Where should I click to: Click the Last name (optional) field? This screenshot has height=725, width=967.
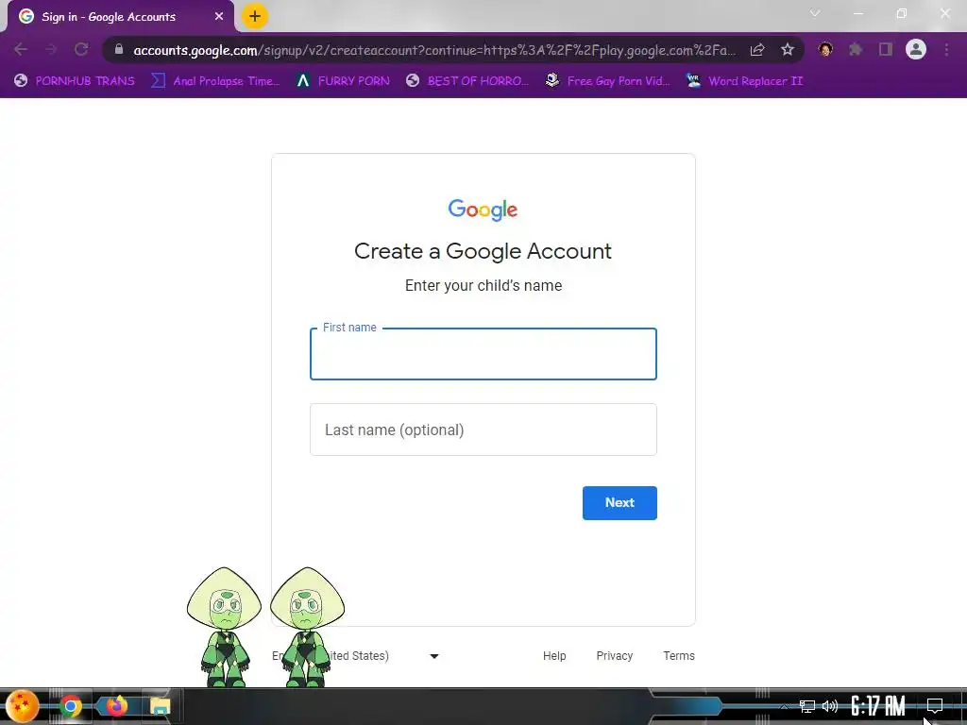(x=483, y=430)
